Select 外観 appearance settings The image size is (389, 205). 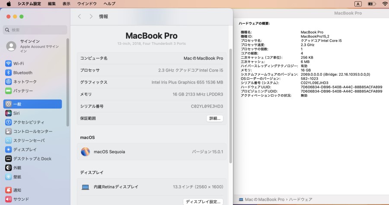coord(32,168)
